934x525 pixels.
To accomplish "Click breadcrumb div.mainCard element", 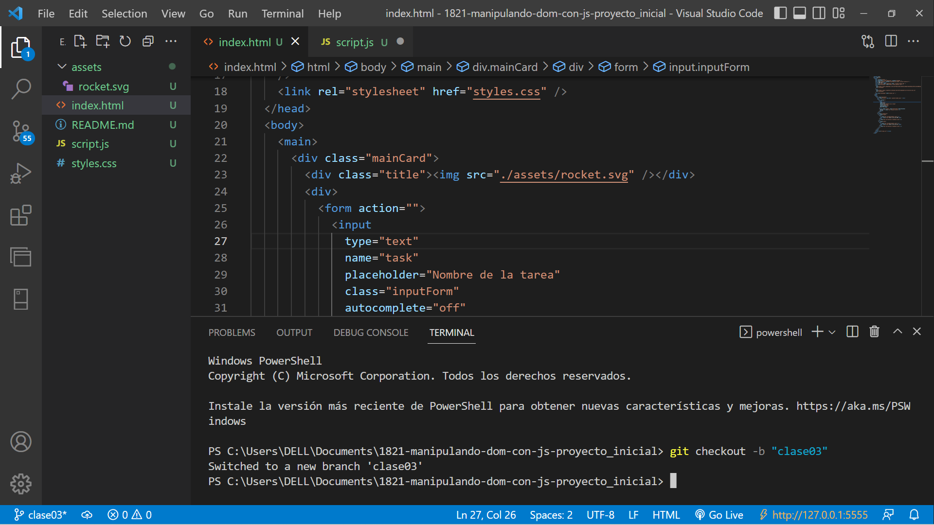I will point(498,67).
